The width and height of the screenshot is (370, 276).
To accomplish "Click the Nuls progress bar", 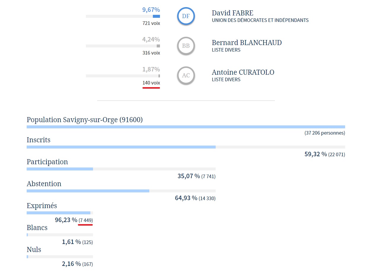I will [x=60, y=257].
